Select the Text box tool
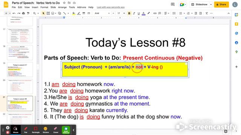Viewport: 241px width, 135px height. [48, 13]
